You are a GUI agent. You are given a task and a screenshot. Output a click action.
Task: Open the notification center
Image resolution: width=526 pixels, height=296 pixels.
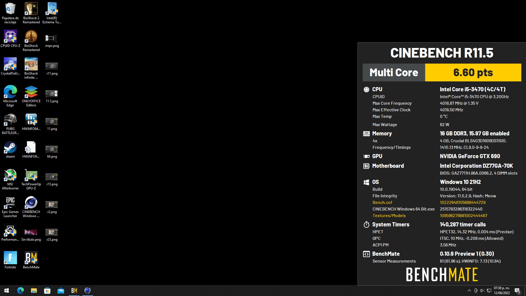click(518, 291)
